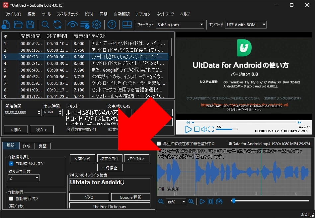Adjust the 開始時間 spinner arrows
315x218 pixels.
click(x=39, y=112)
